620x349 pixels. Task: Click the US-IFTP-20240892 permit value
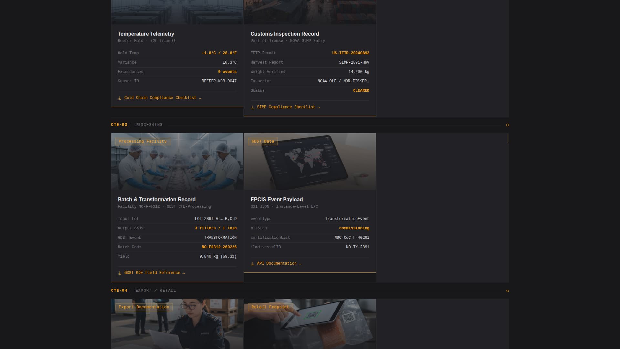(350, 53)
